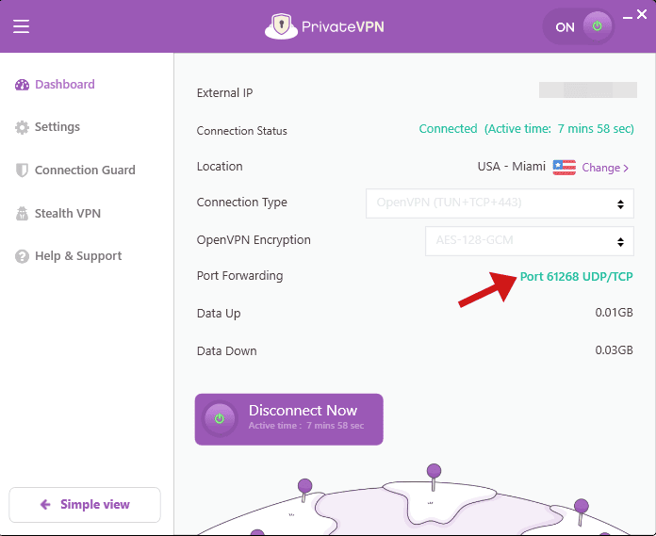Go to Connection Guard section
This screenshot has width=656, height=536.
[85, 171]
